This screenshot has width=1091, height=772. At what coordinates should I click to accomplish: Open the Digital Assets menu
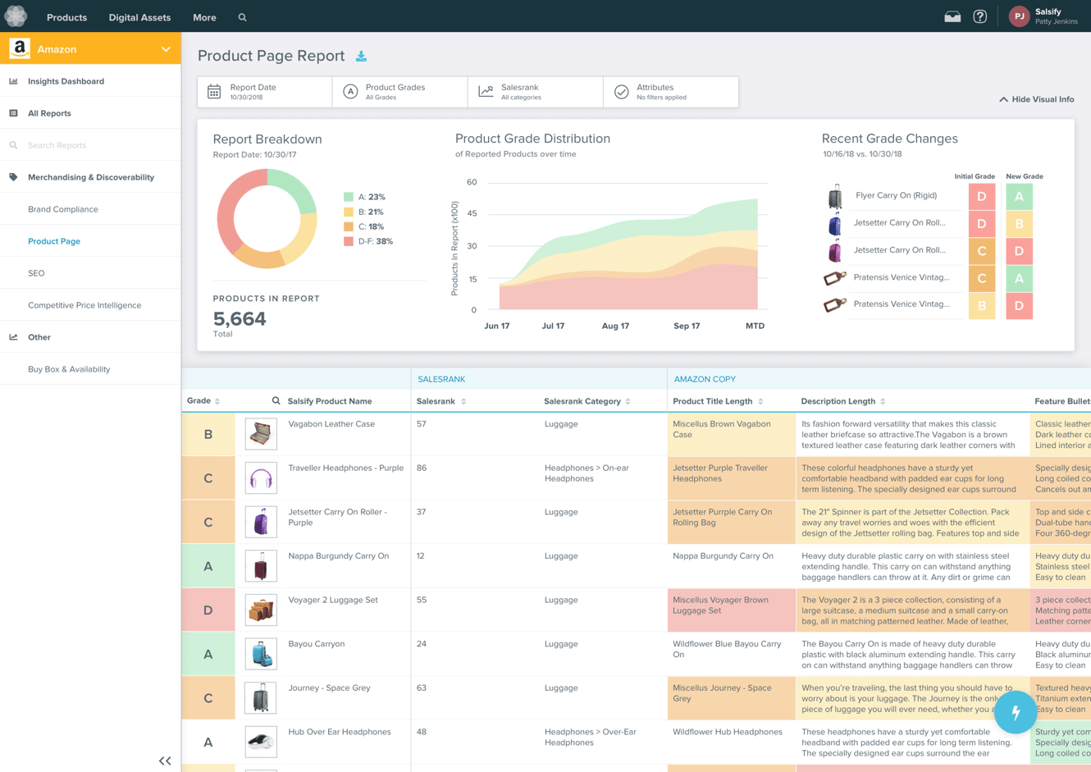(x=139, y=17)
